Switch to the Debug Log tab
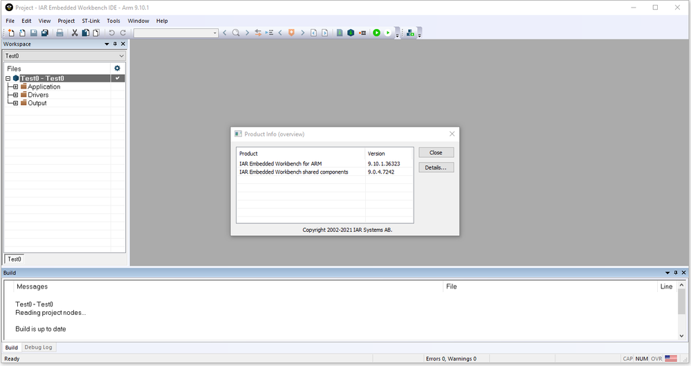Screen dimensions: 691x366 point(38,347)
